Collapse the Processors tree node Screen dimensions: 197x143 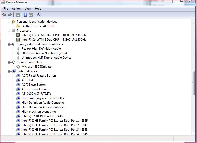(9, 31)
